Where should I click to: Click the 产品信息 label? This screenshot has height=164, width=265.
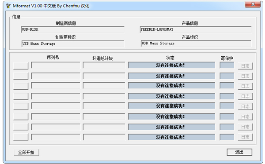coord(190,23)
